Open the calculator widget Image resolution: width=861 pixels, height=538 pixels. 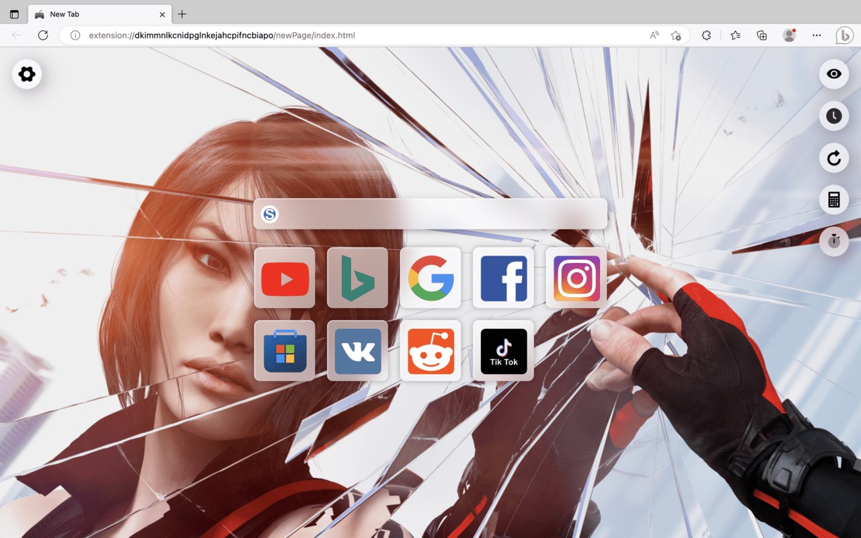(834, 200)
